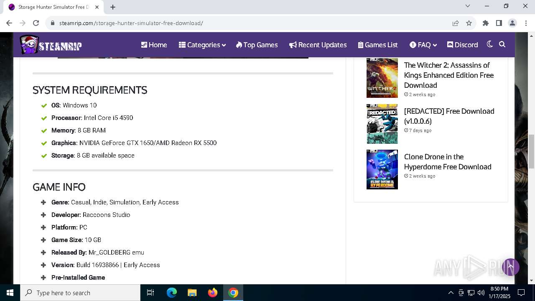Open site search with magnifier icon
Viewport: 535px width, 301px height.
coord(502,44)
